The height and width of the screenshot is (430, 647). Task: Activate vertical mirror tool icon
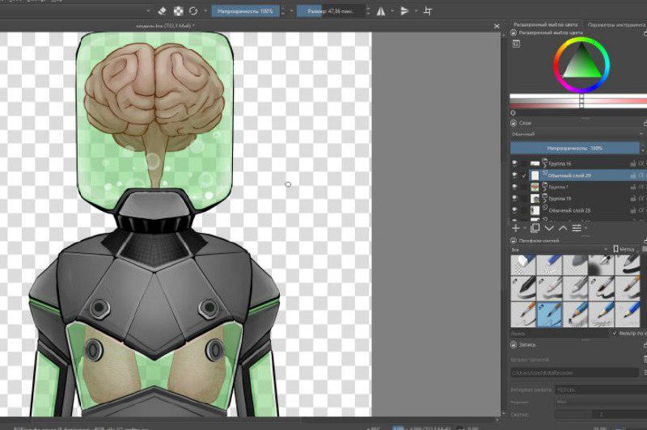pos(404,11)
